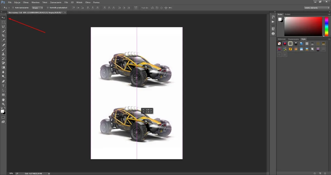Select the Move tool in the toolbar
Screen dimensions: 331x175
pyautogui.click(x=3, y=18)
